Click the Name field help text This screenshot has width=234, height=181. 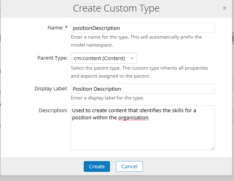click(136, 41)
